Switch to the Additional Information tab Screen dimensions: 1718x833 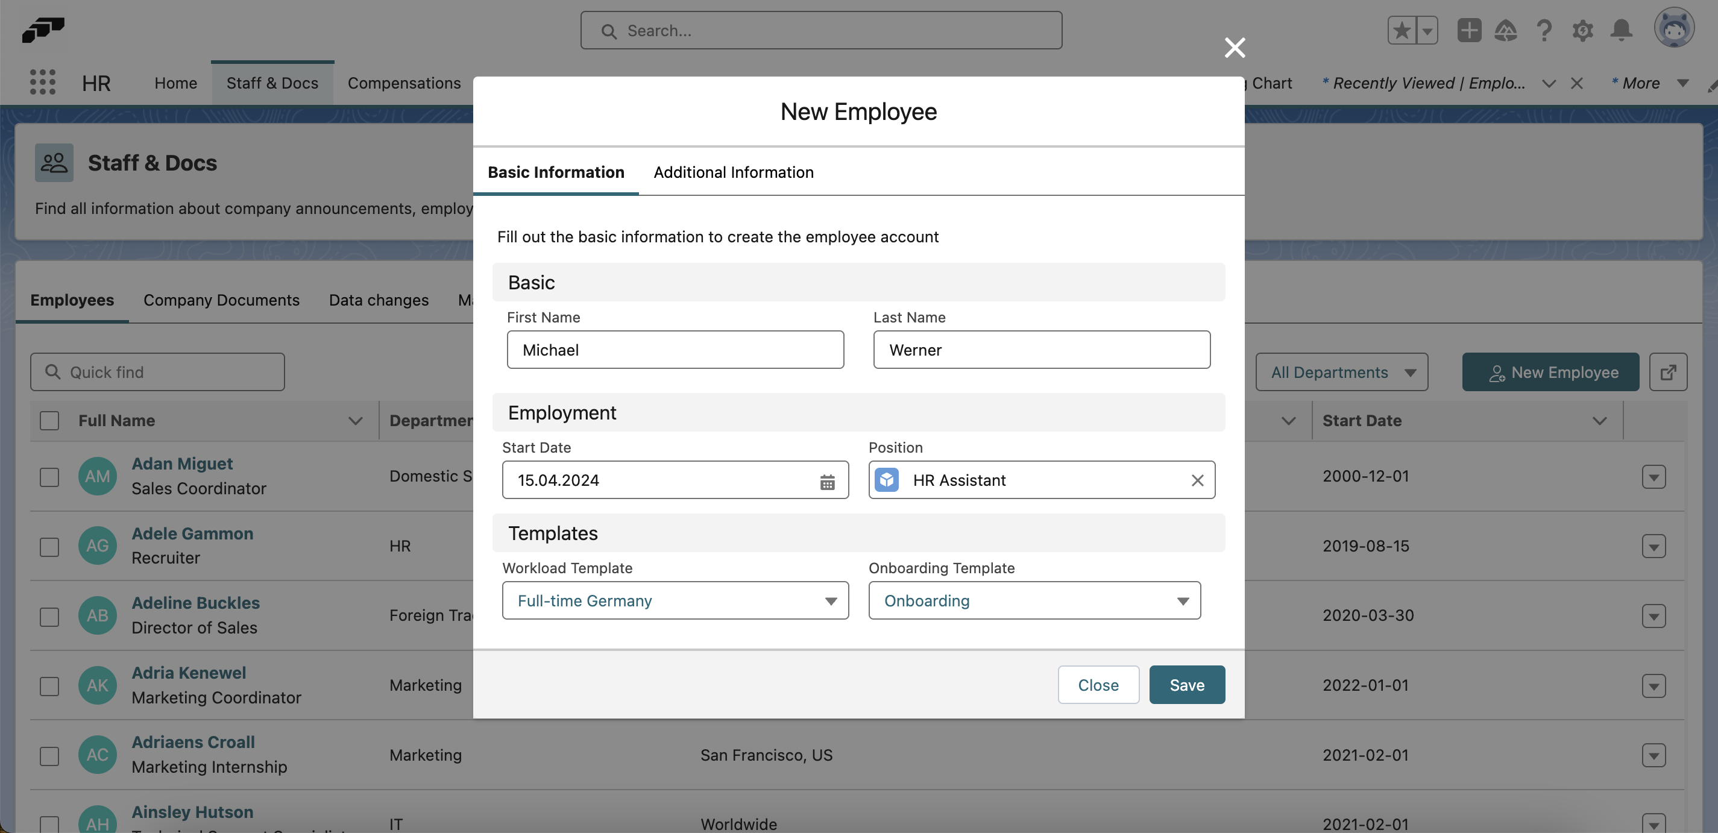734,172
